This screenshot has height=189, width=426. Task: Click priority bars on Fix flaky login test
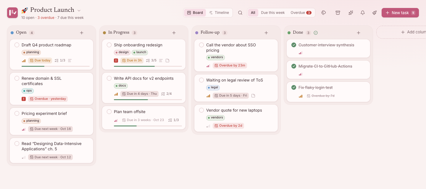301,96
